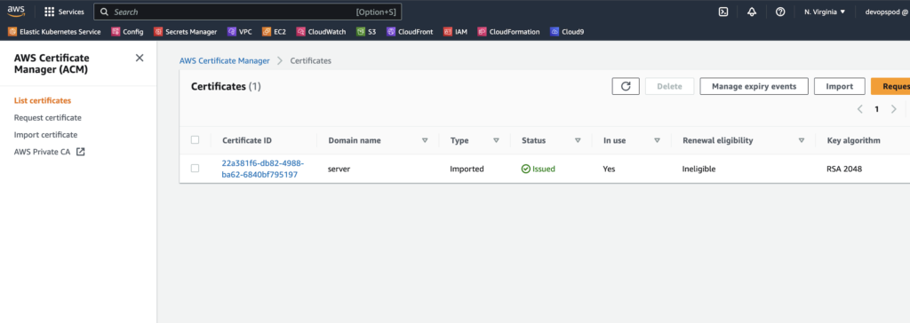Open the CloudWatch service bookmark
This screenshot has width=910, height=323.
(321, 32)
